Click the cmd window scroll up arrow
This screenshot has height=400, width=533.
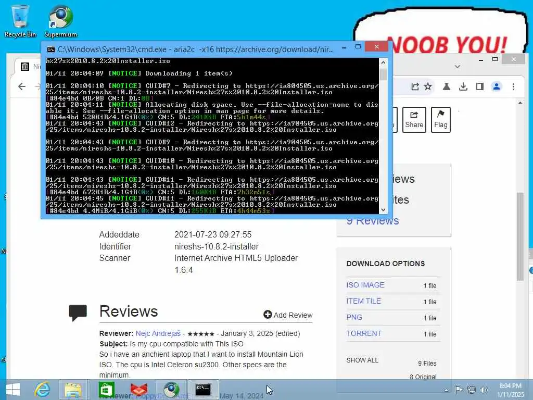[383, 63]
